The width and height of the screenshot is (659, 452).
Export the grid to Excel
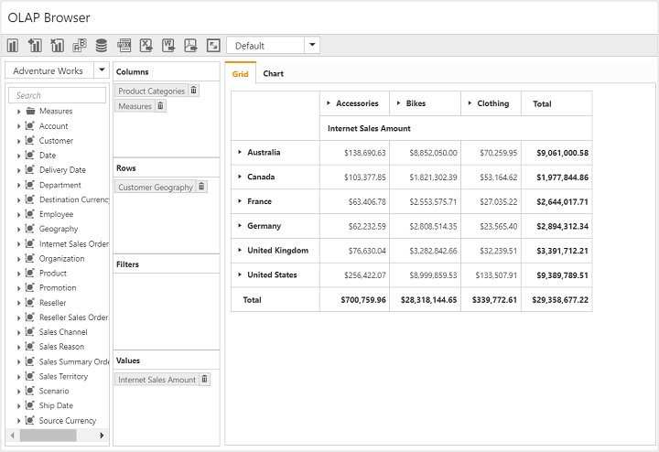pos(146,45)
